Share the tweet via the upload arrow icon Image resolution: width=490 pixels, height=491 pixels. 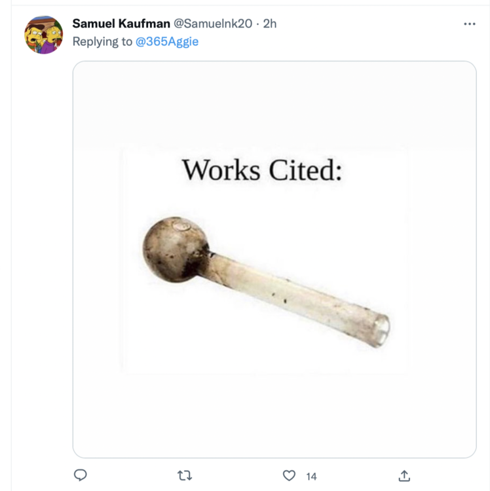[404, 476]
